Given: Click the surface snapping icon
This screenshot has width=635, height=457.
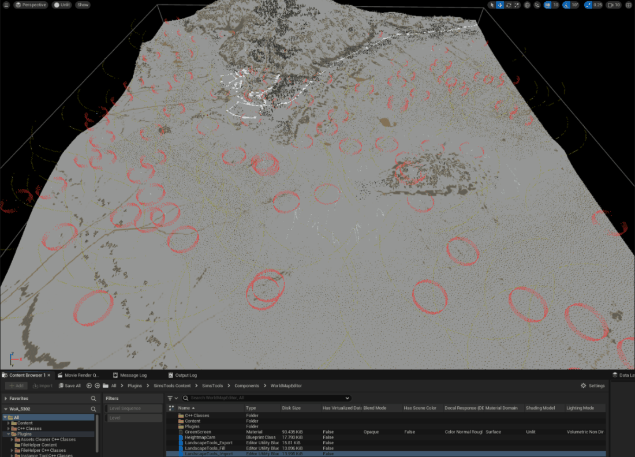Looking at the screenshot, I should 537,5.
